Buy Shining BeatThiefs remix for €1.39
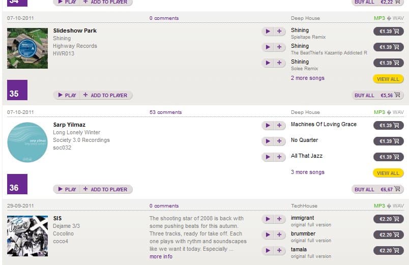This screenshot has height=265, width=409. tap(389, 47)
